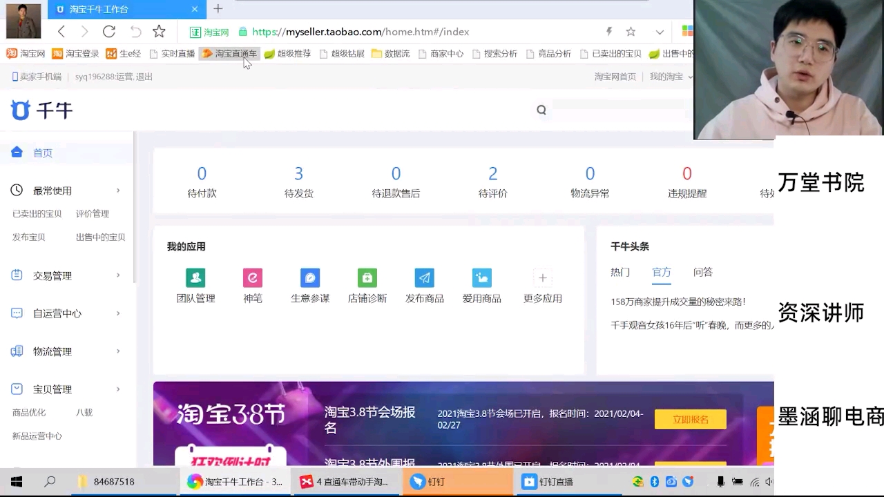Open the 爱用商品 app icon
Screen dimensions: 884x497
click(482, 277)
